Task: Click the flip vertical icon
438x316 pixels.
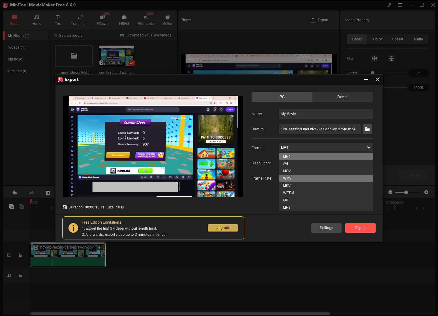Action: coord(391,58)
